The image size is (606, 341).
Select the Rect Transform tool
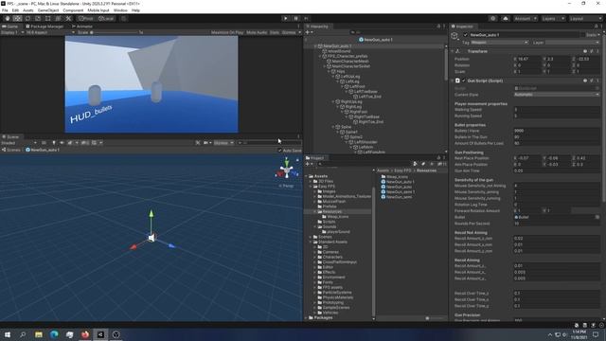[48, 18]
